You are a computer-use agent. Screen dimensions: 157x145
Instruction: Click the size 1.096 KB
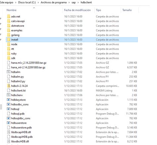pyautogui.click(x=132, y=63)
